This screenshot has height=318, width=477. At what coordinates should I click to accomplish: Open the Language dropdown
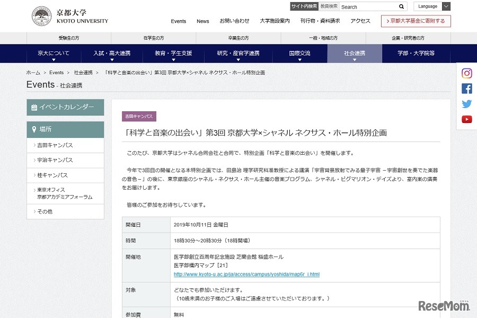pos(432,6)
